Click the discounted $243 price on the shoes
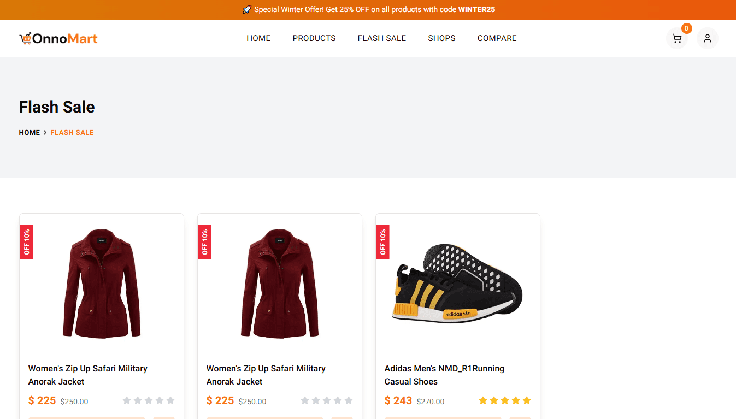The height and width of the screenshot is (419, 736). pos(398,400)
